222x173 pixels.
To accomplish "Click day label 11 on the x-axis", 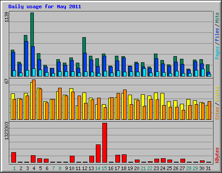I will pyautogui.click(x=78, y=168).
